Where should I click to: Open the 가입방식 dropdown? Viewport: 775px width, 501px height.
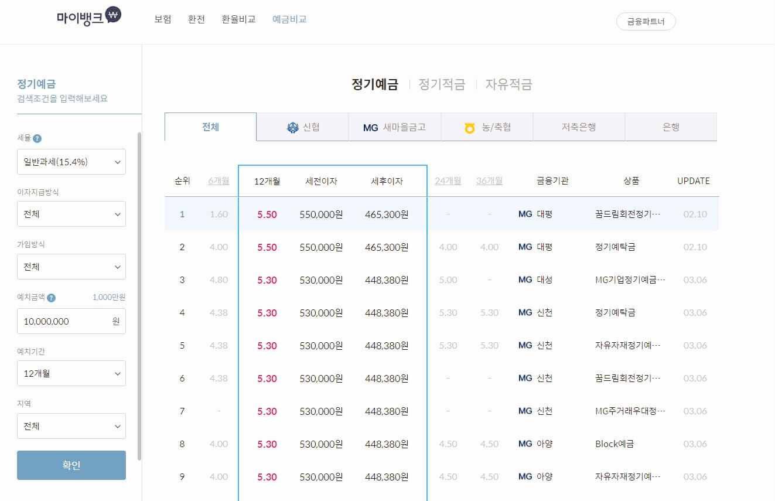pos(71,267)
